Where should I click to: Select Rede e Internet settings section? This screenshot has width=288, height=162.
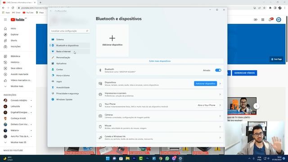tap(70, 51)
